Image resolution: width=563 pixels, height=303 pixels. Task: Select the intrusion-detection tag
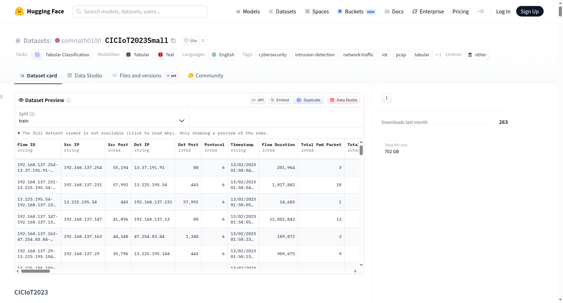[315, 55]
